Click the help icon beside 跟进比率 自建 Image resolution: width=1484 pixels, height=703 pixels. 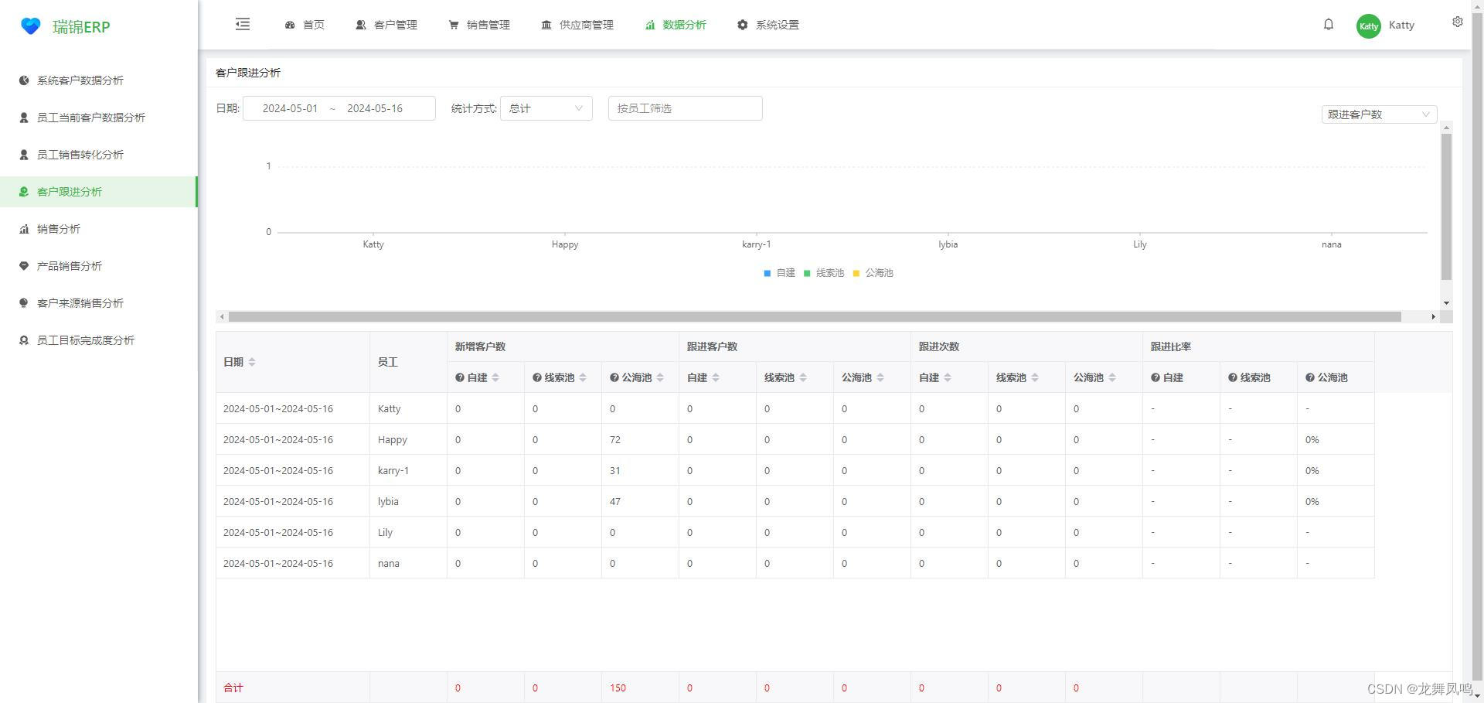1156,377
